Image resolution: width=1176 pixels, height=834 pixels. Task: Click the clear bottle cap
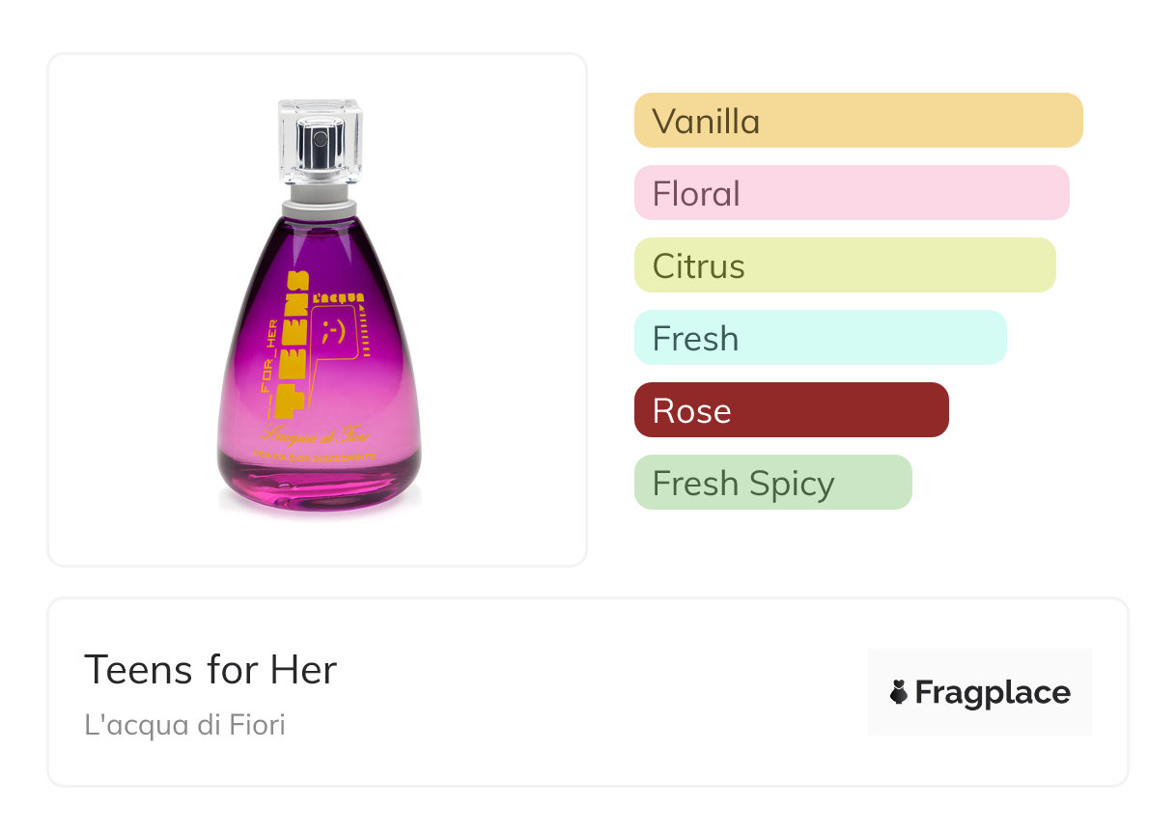(x=320, y=143)
